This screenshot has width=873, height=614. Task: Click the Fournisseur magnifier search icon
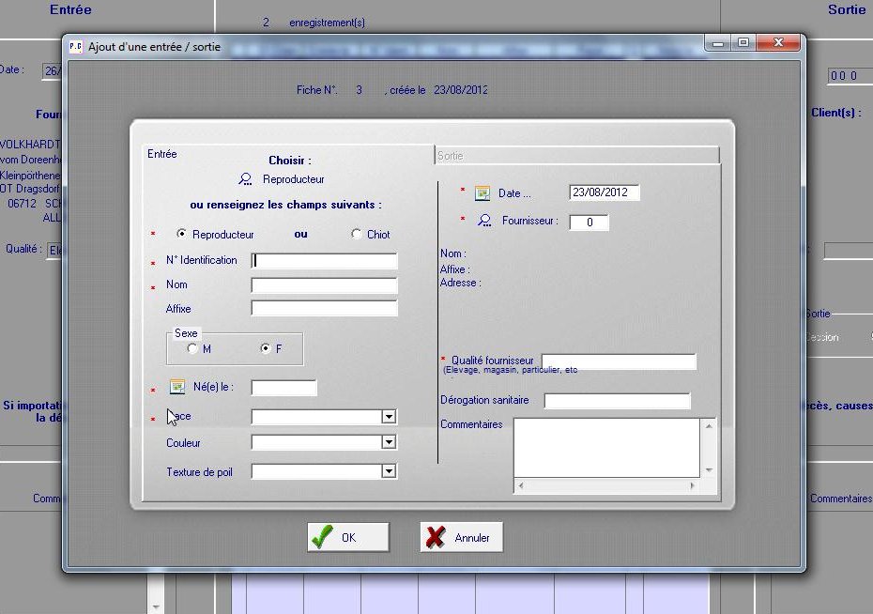click(x=484, y=221)
